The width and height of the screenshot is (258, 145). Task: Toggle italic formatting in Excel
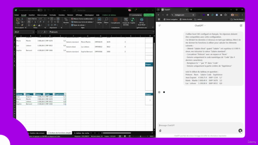click(32, 22)
